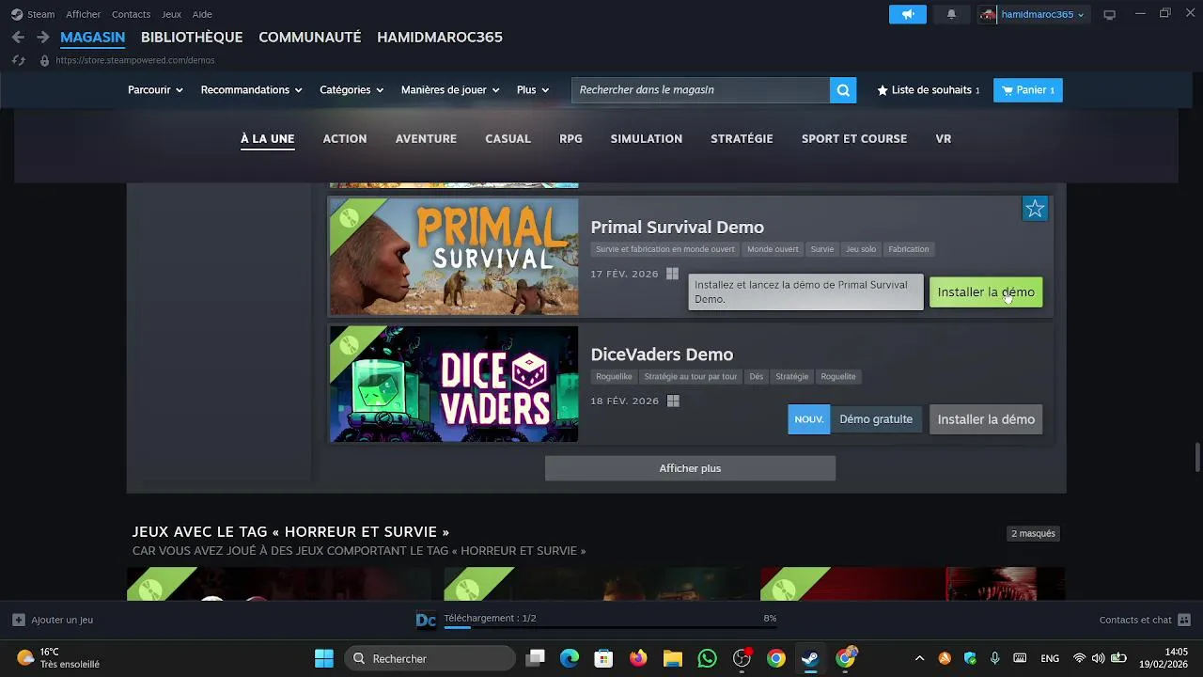Open the Primal Survival thumbnail
The width and height of the screenshot is (1203, 677).
[x=454, y=257]
